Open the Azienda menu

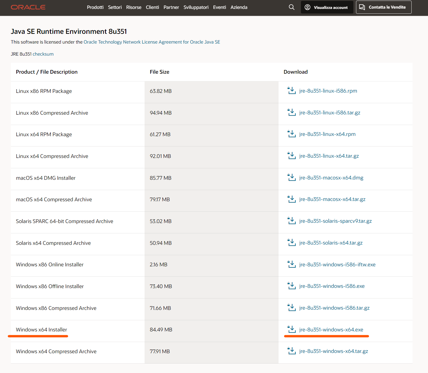[239, 7]
